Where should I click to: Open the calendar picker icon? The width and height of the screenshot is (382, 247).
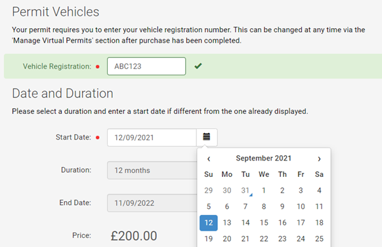207,138
